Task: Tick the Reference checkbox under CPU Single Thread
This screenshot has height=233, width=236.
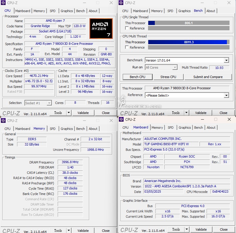Action: [x=127, y=28]
